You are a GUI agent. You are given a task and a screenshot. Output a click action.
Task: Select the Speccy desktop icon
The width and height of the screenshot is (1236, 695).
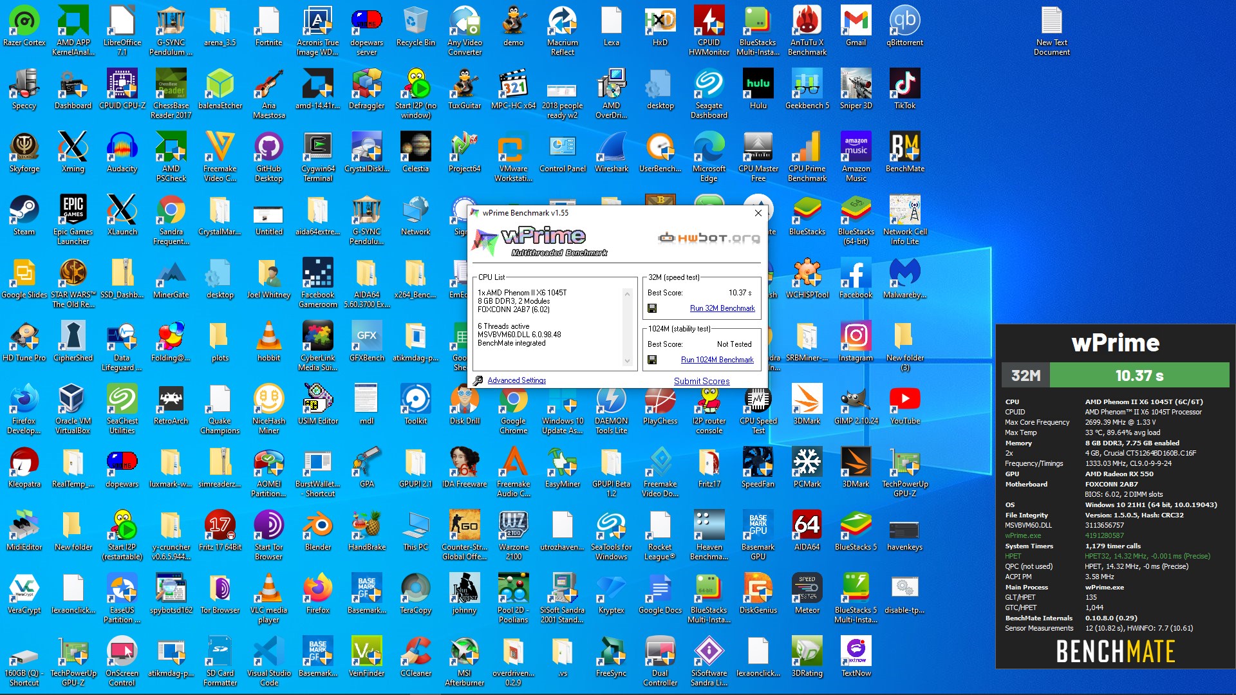coord(24,90)
